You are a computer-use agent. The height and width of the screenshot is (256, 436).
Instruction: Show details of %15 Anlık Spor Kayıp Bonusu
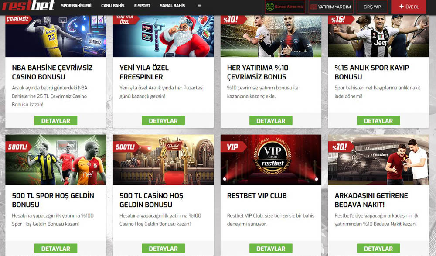[x=378, y=120]
